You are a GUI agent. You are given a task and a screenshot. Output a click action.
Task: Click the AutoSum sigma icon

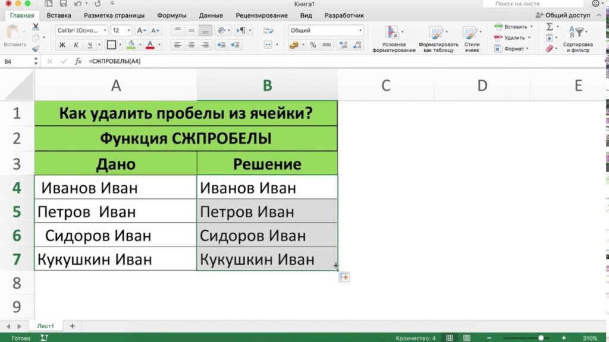coord(550,27)
